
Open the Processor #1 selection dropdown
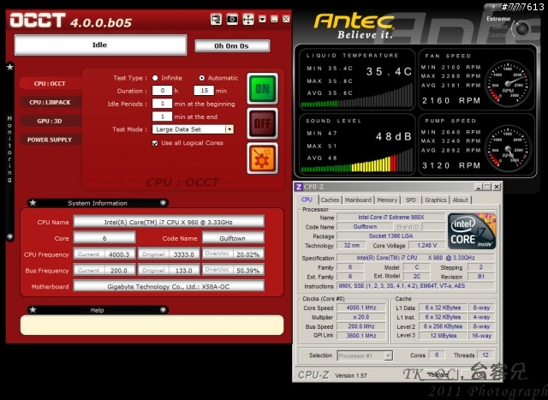point(365,355)
